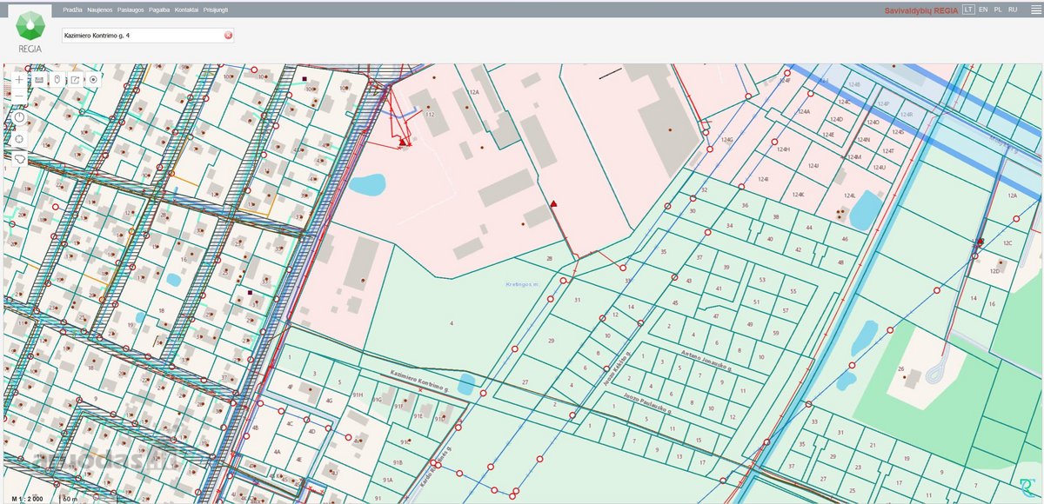The image size is (1044, 504).
Task: Clear the search field with red X
Action: click(x=228, y=36)
